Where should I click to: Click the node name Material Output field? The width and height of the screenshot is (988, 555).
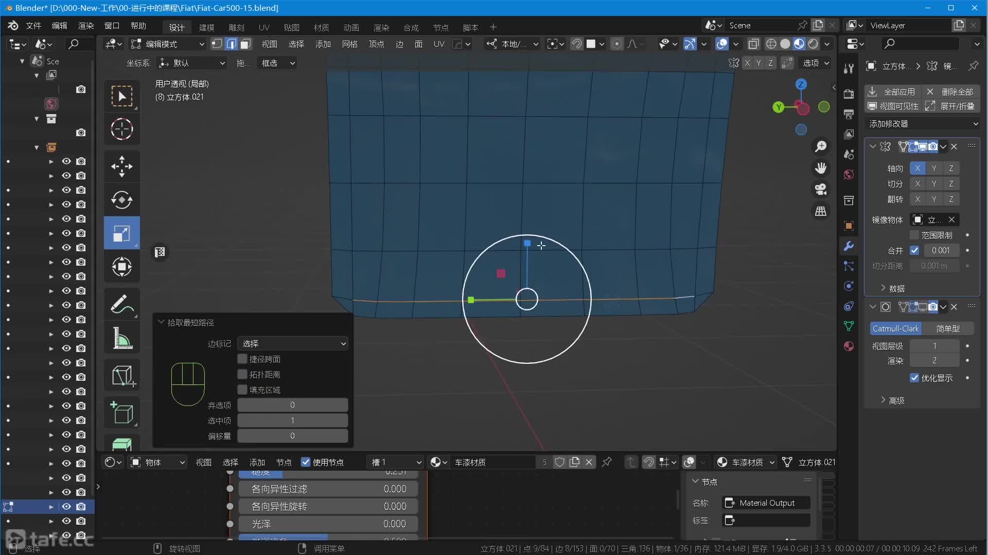point(766,503)
